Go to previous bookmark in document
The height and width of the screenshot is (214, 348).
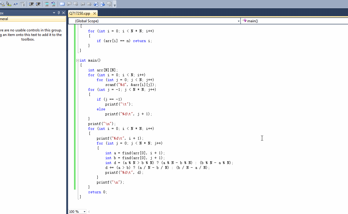pyautogui.click(x=96, y=4)
